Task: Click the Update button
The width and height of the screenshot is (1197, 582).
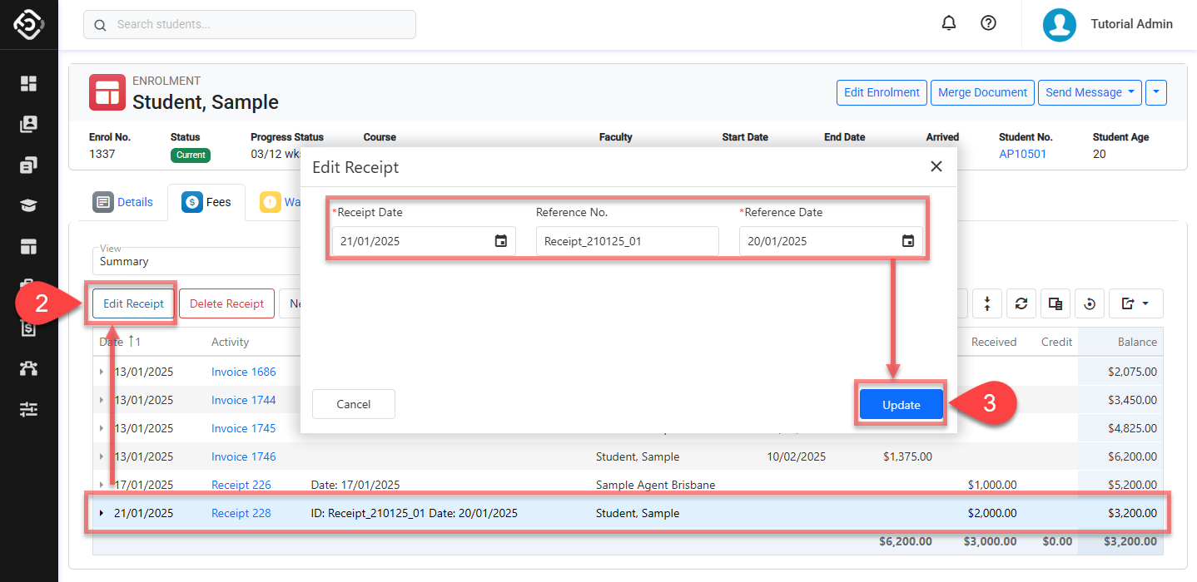Action: pyautogui.click(x=901, y=405)
